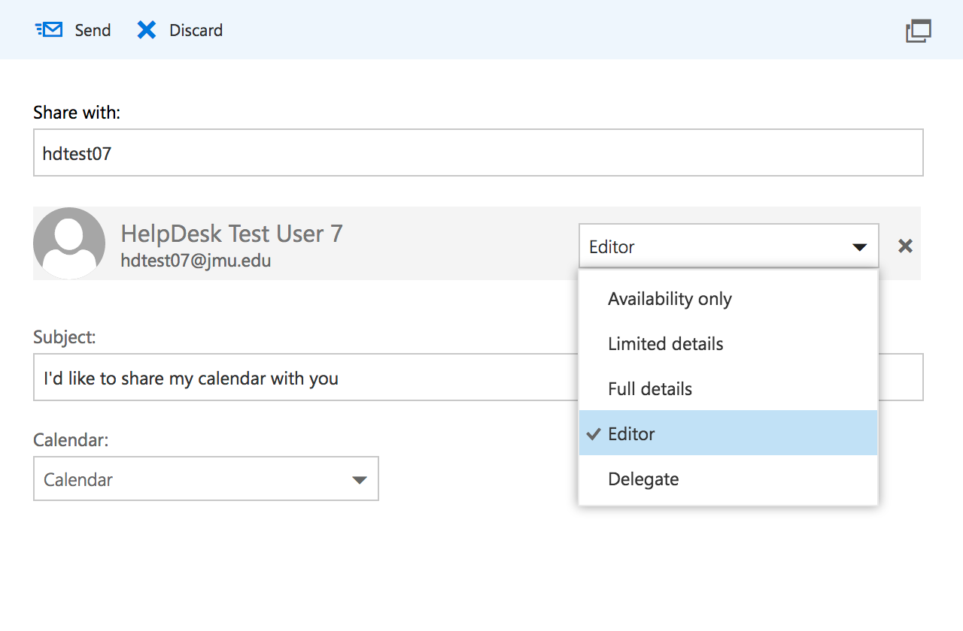Image resolution: width=963 pixels, height=631 pixels.
Task: Select Availability only permission
Action: click(x=670, y=299)
